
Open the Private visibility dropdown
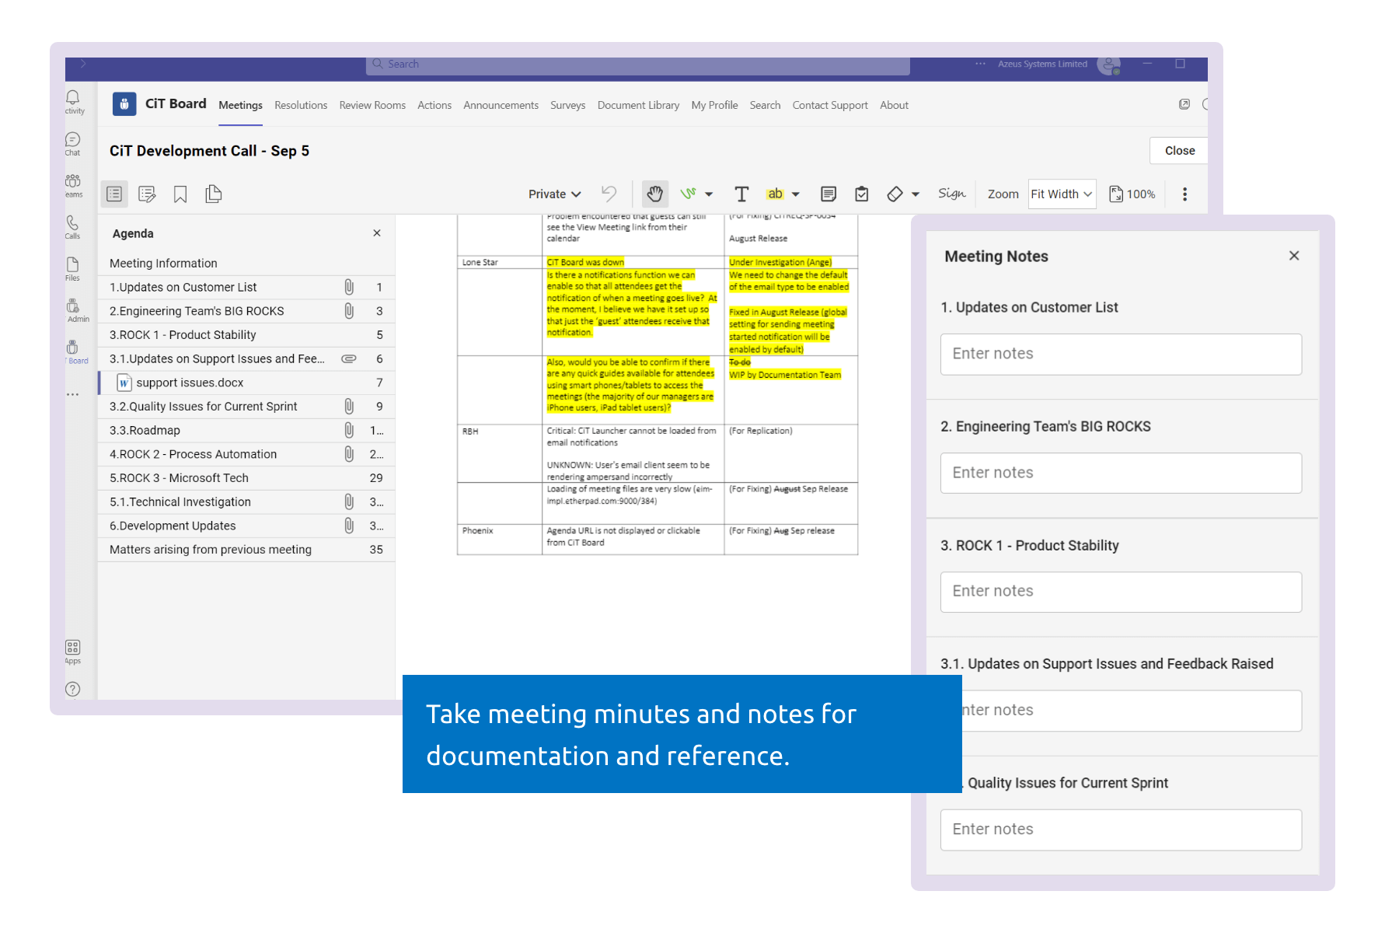(x=554, y=194)
